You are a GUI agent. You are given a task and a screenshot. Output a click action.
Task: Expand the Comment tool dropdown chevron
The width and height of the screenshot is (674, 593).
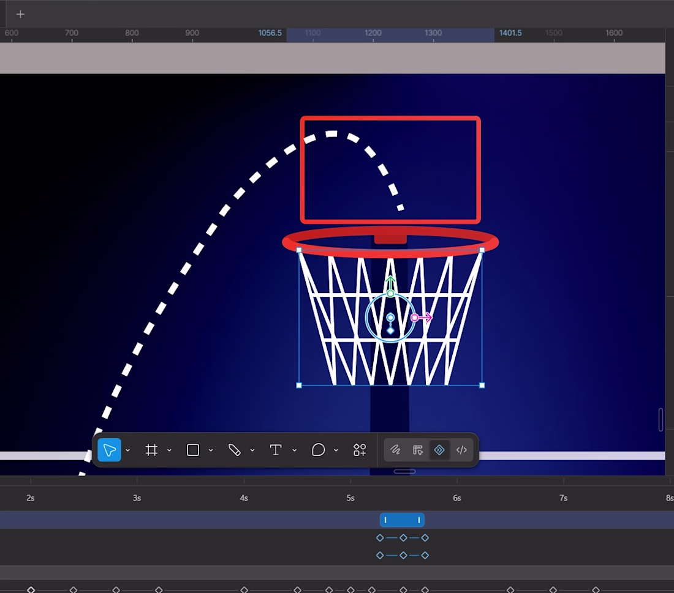336,450
